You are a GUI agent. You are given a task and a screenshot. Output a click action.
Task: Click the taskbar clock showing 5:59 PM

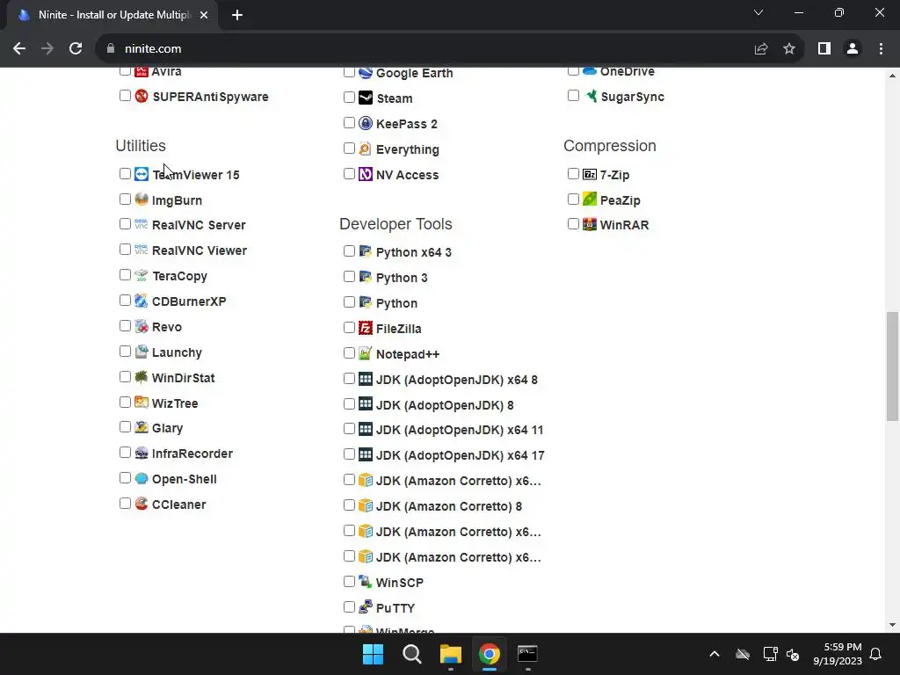838,654
